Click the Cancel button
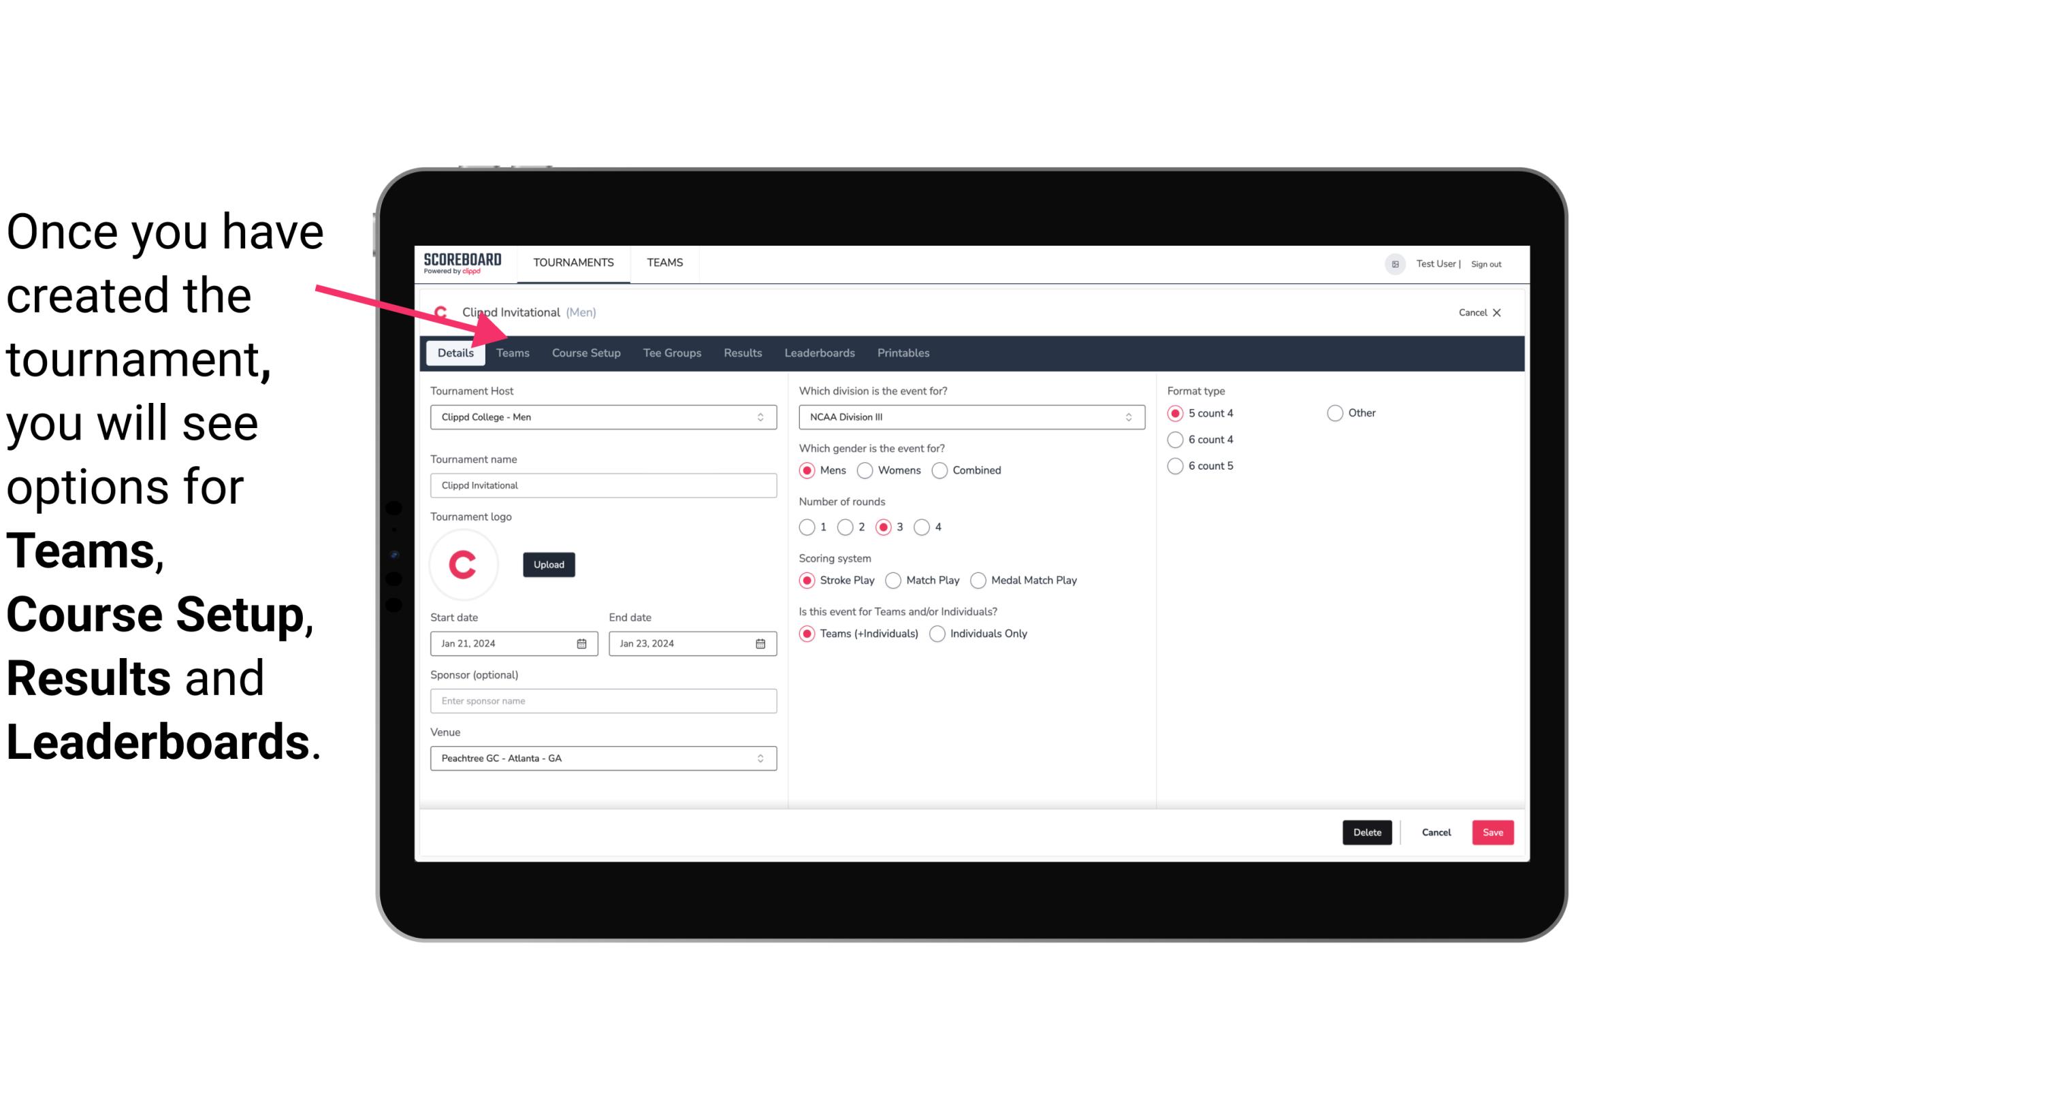Viewport: 2060px width, 1108px height. 1435,831
